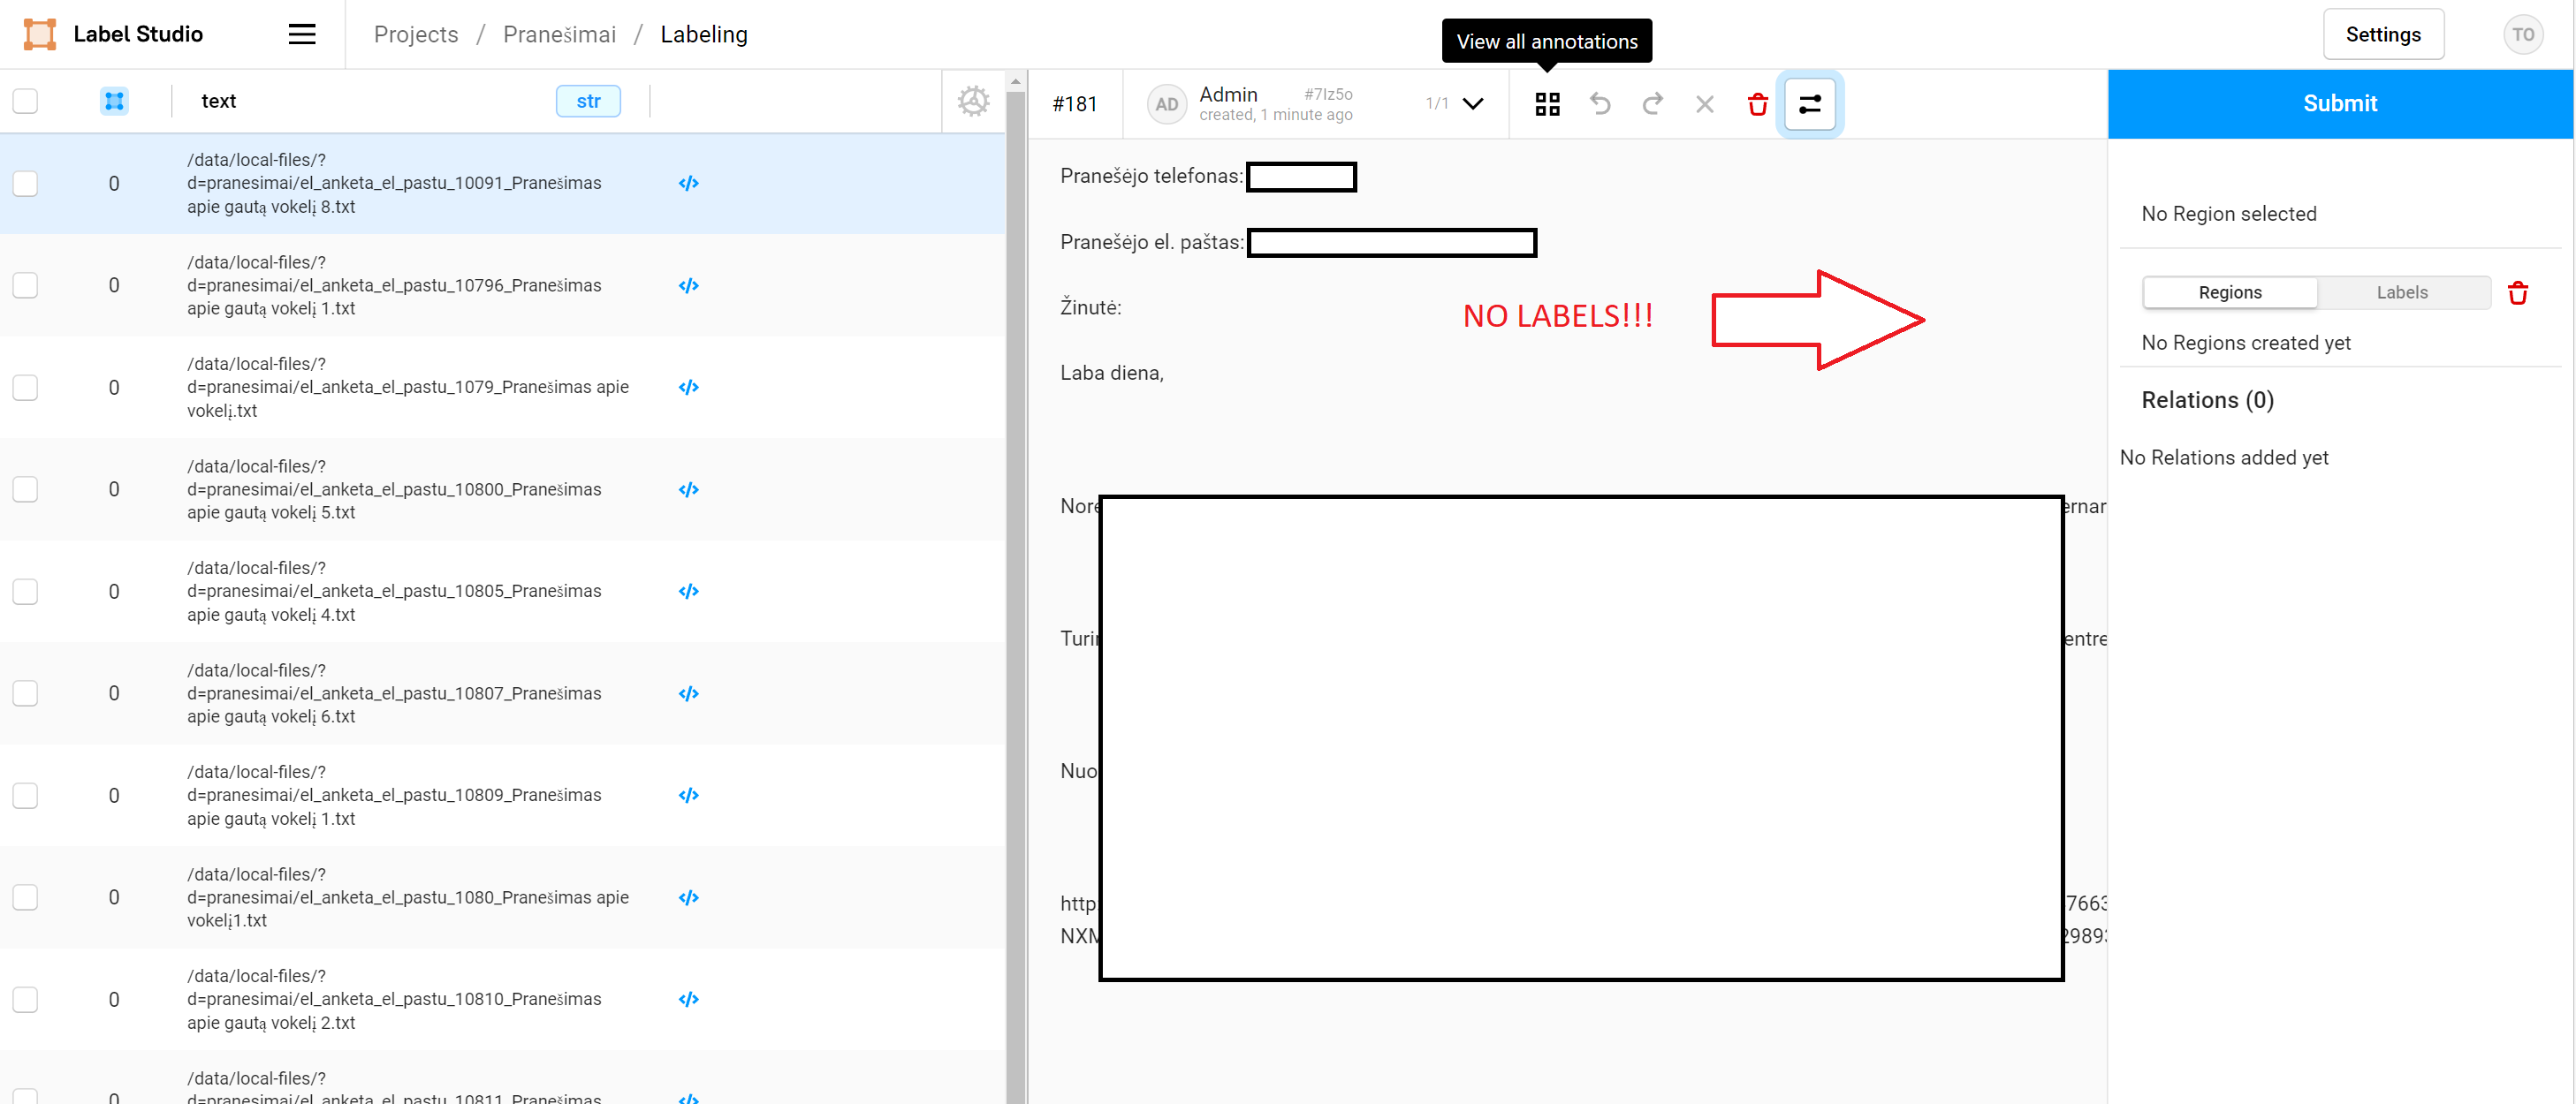Click the TO user avatar

(2524, 33)
